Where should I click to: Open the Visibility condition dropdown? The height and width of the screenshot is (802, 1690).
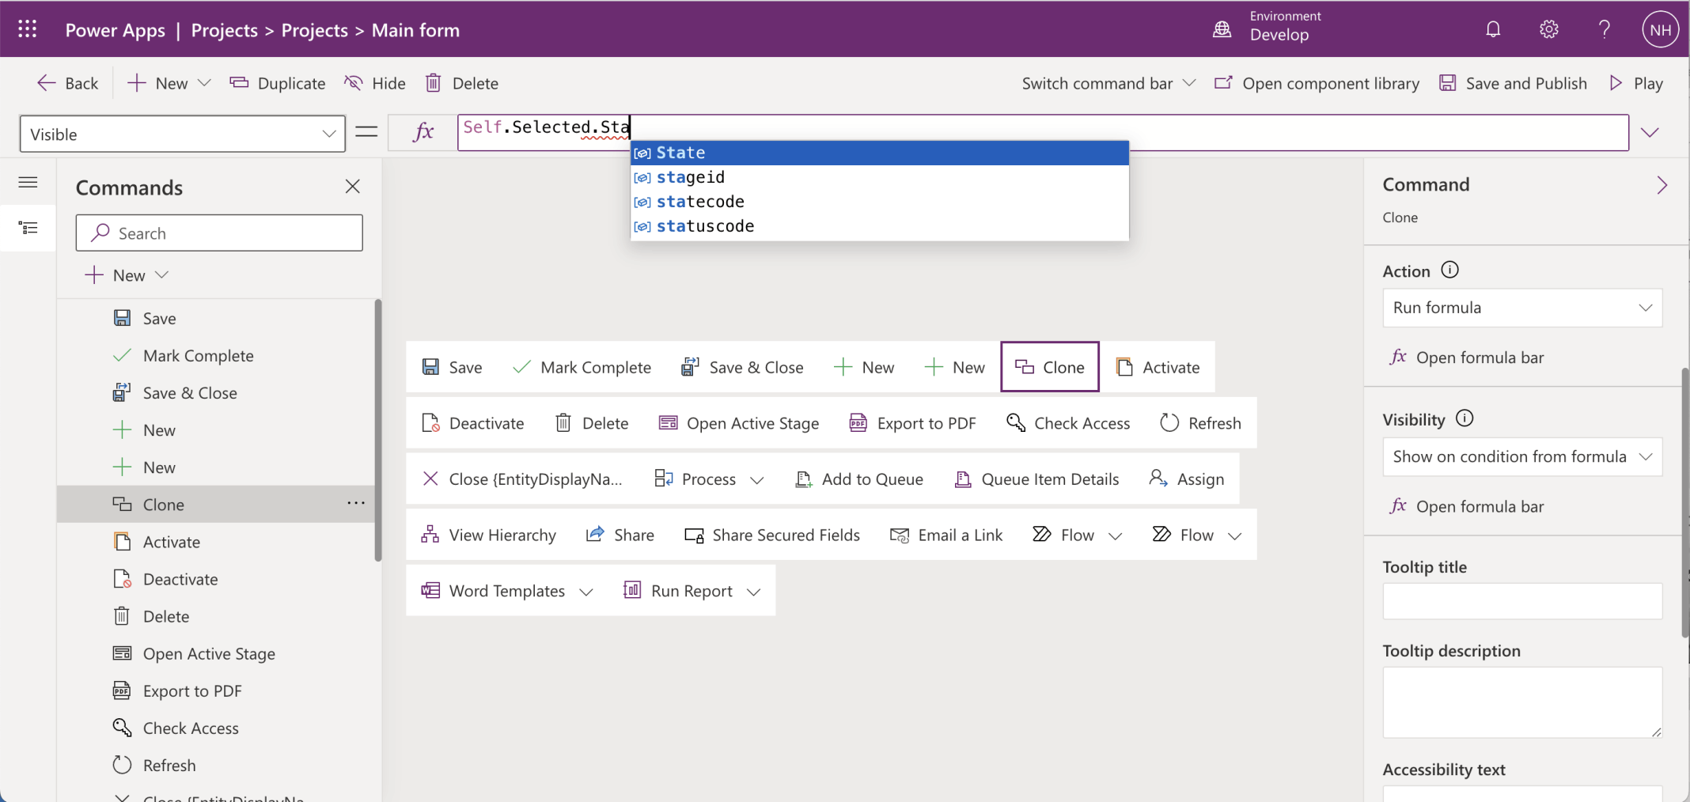tap(1521, 456)
